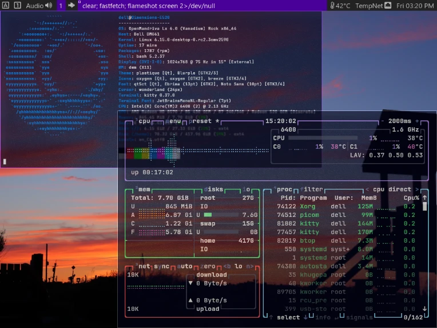The image size is (437, 328).
Task: Click right arrow after 'cpu direct' sorting
Action: [417, 189]
